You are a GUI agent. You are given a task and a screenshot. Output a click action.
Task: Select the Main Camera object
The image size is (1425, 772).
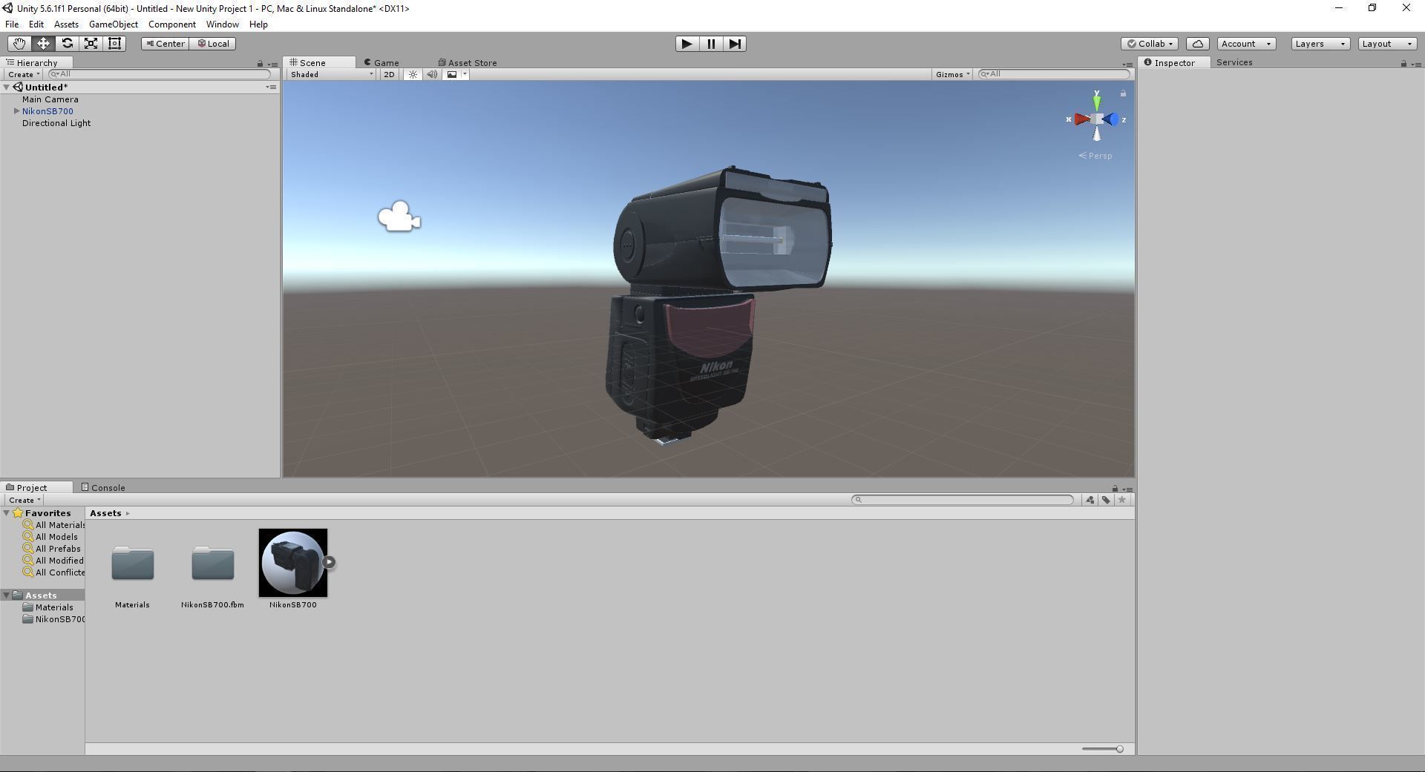50,99
